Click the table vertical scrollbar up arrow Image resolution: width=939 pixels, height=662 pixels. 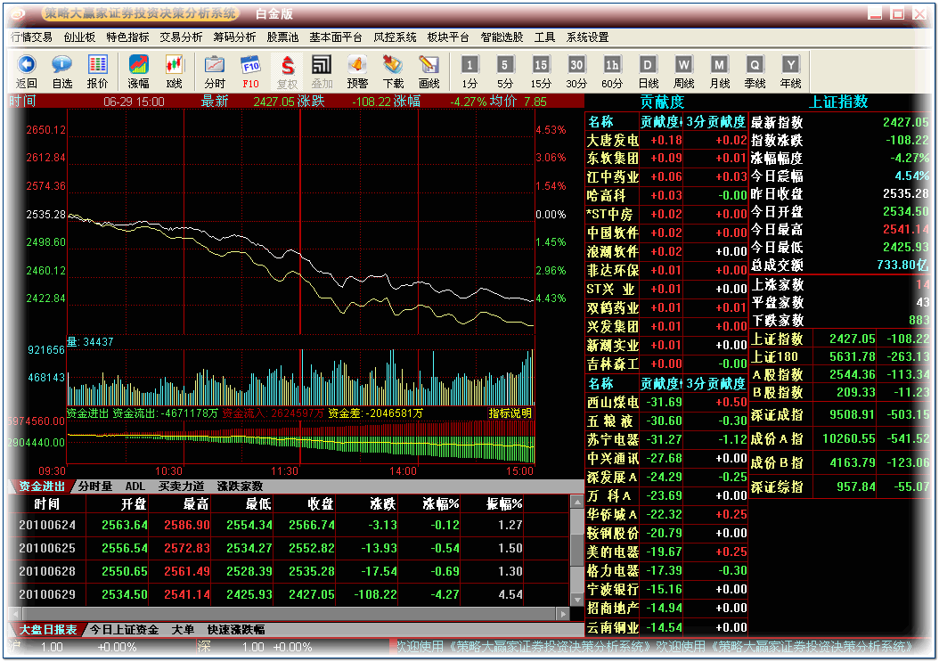click(x=576, y=502)
